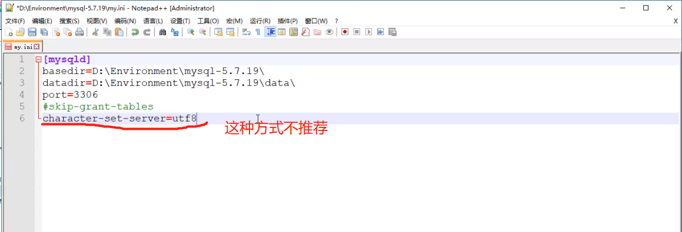Close current file via the toolbar Close icon
Image resolution: width=682 pixels, height=232 pixels.
[x=56, y=32]
